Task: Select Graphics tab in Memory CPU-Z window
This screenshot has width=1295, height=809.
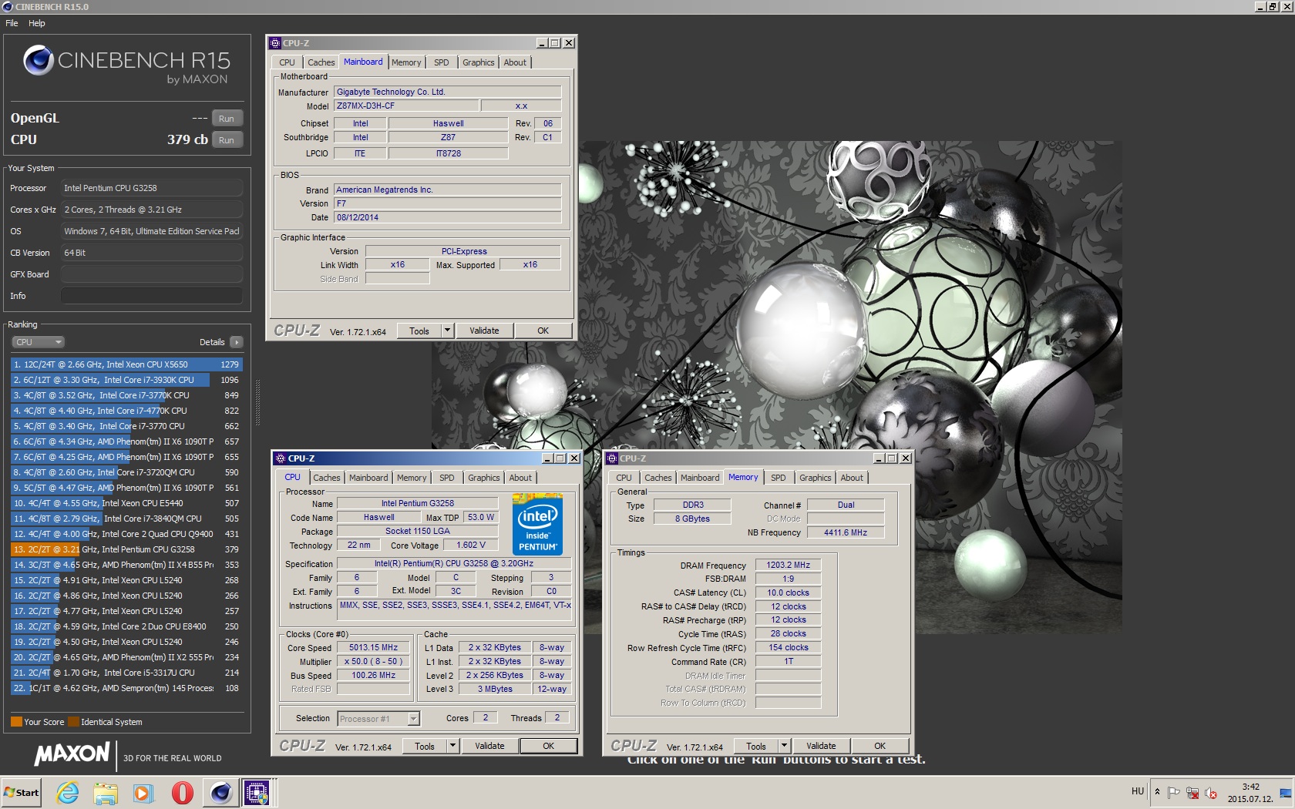Action: (816, 478)
